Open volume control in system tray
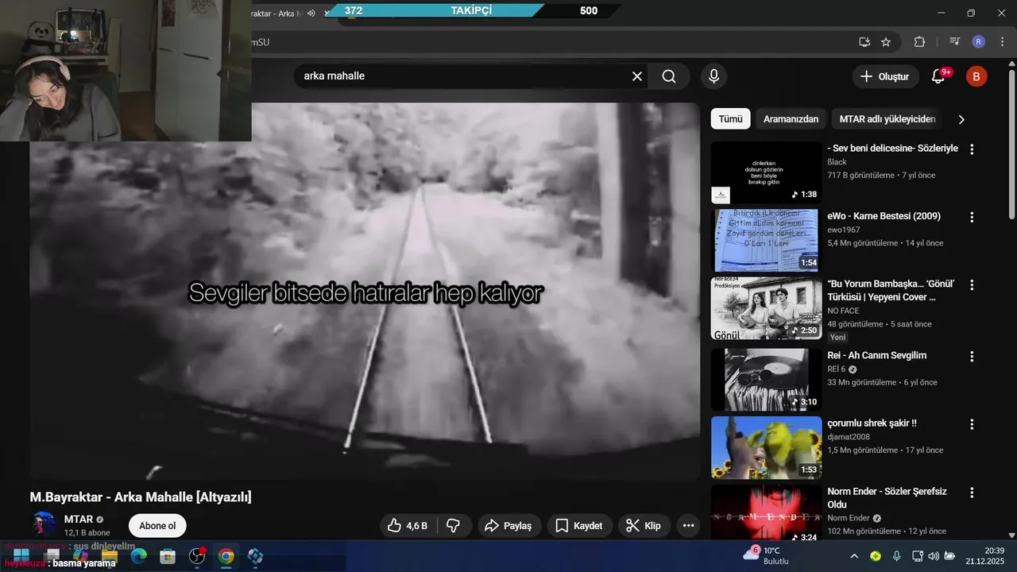The height and width of the screenshot is (572, 1017). click(x=933, y=556)
